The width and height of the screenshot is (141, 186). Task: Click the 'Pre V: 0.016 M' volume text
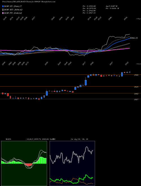(x=112, y=8)
